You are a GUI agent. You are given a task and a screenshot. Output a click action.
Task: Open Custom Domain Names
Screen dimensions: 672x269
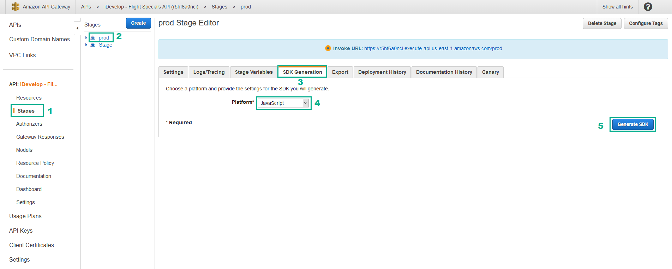(40, 39)
